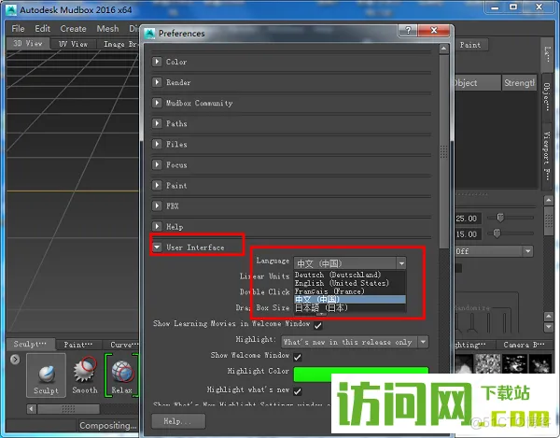
Task: Switch to the Sculpt tools tab
Action: point(31,344)
